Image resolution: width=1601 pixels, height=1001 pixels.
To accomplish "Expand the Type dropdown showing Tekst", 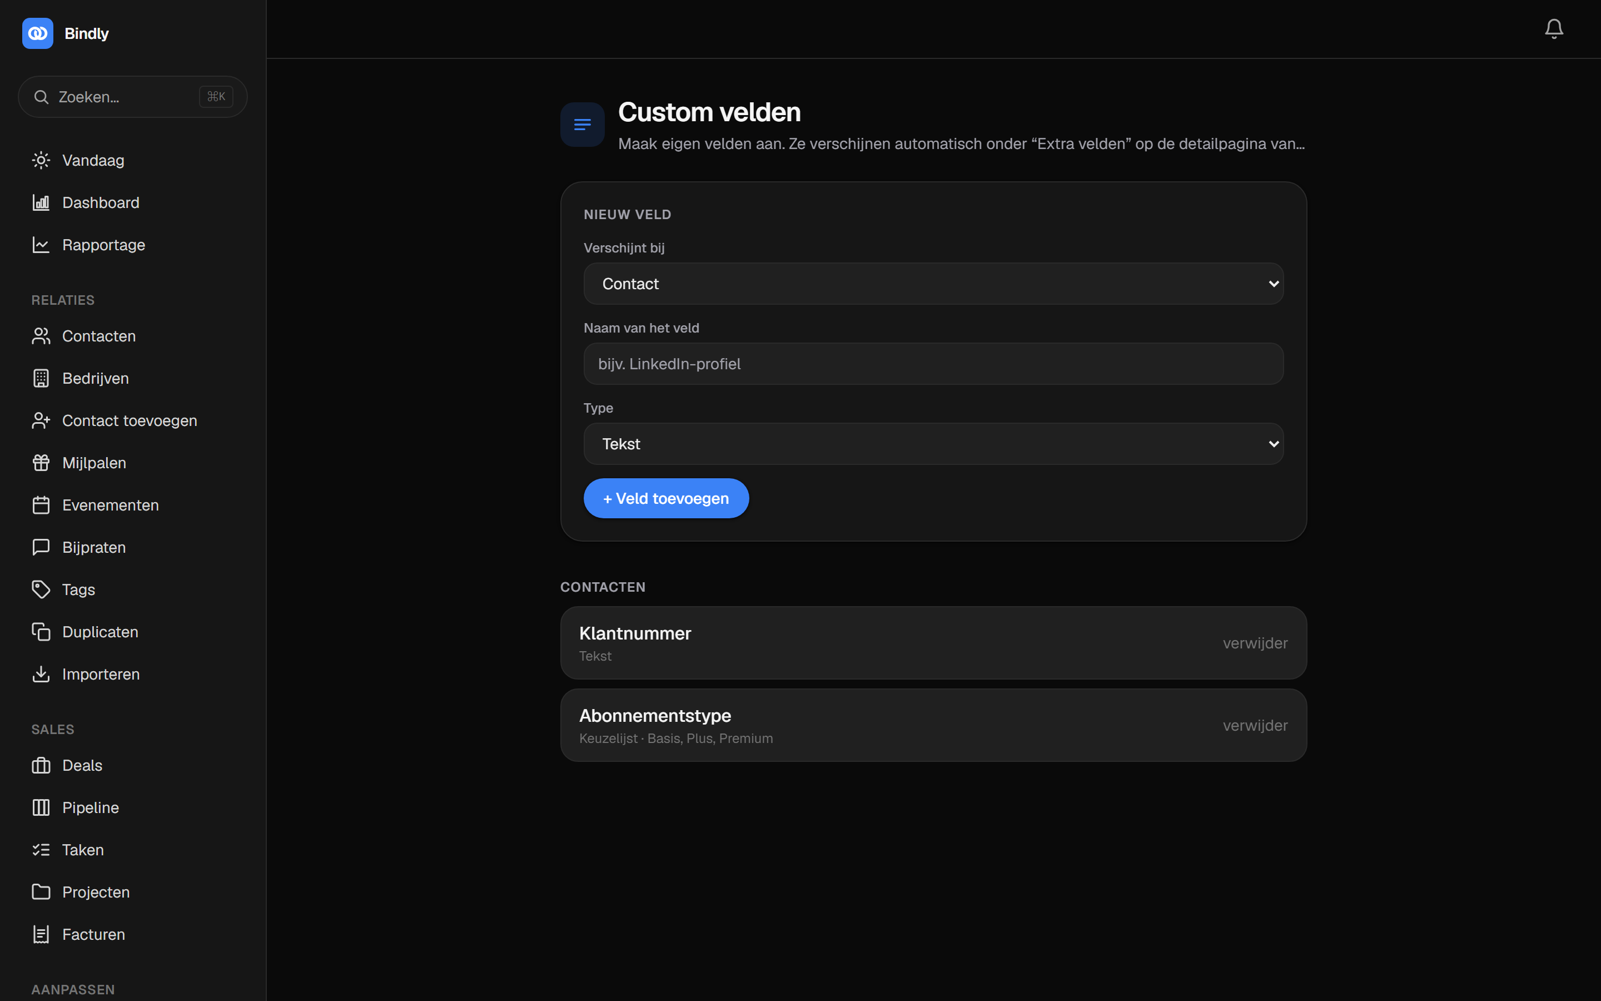I will tap(933, 444).
